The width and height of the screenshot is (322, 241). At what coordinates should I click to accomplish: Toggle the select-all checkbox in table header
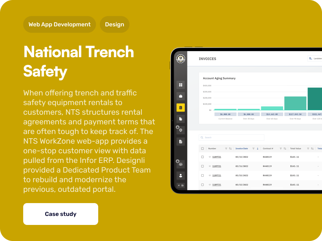click(203, 148)
